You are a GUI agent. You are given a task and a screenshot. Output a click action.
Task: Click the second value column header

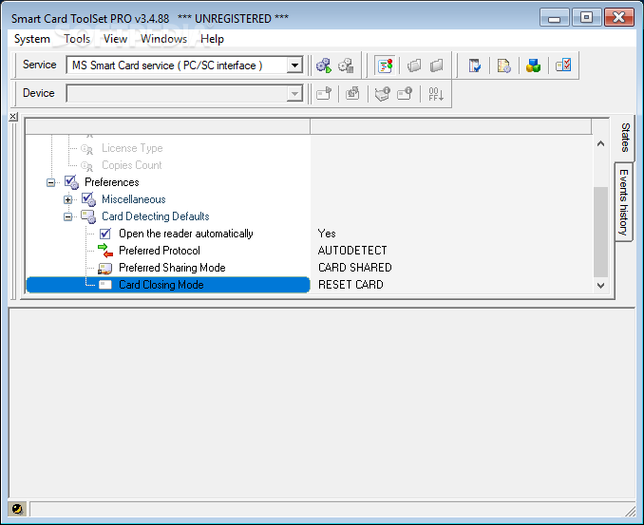450,126
